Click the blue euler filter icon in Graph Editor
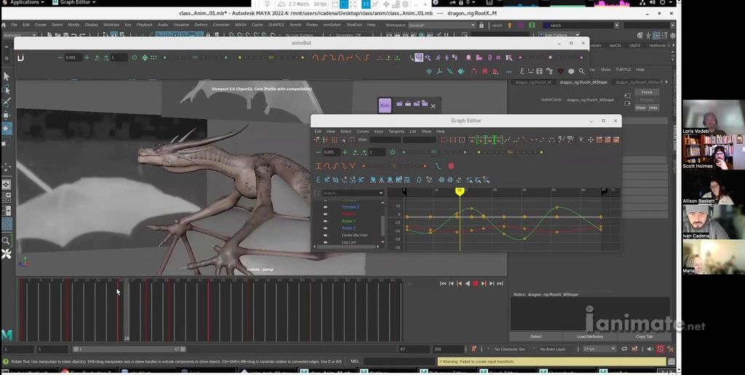 coord(319,180)
